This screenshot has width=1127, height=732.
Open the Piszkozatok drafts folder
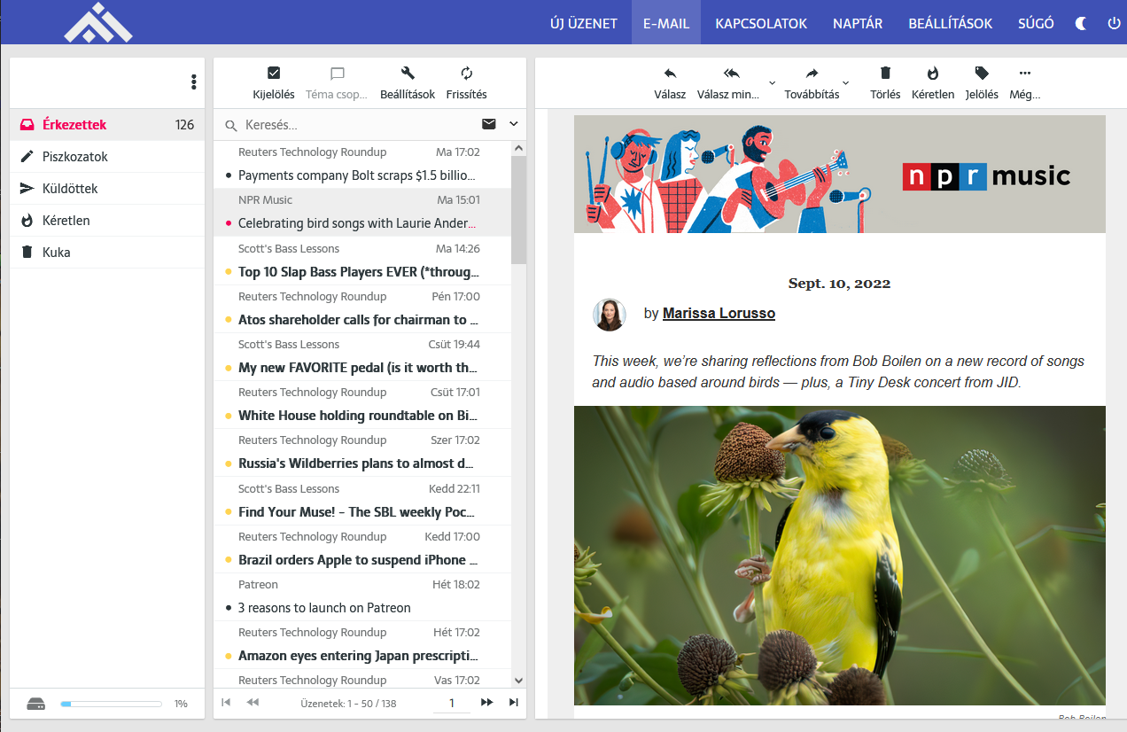click(107, 157)
